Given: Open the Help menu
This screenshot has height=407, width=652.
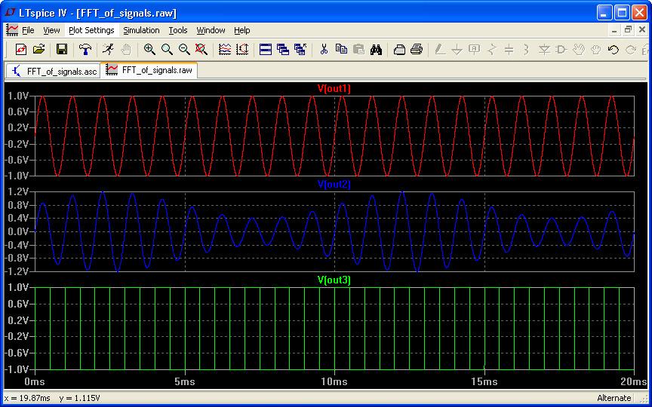Looking at the screenshot, I should click(x=242, y=30).
